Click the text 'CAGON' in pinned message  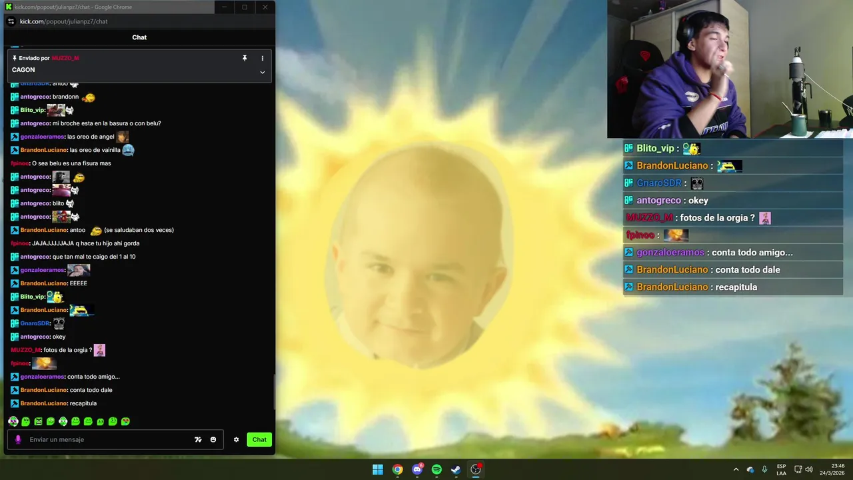point(23,70)
